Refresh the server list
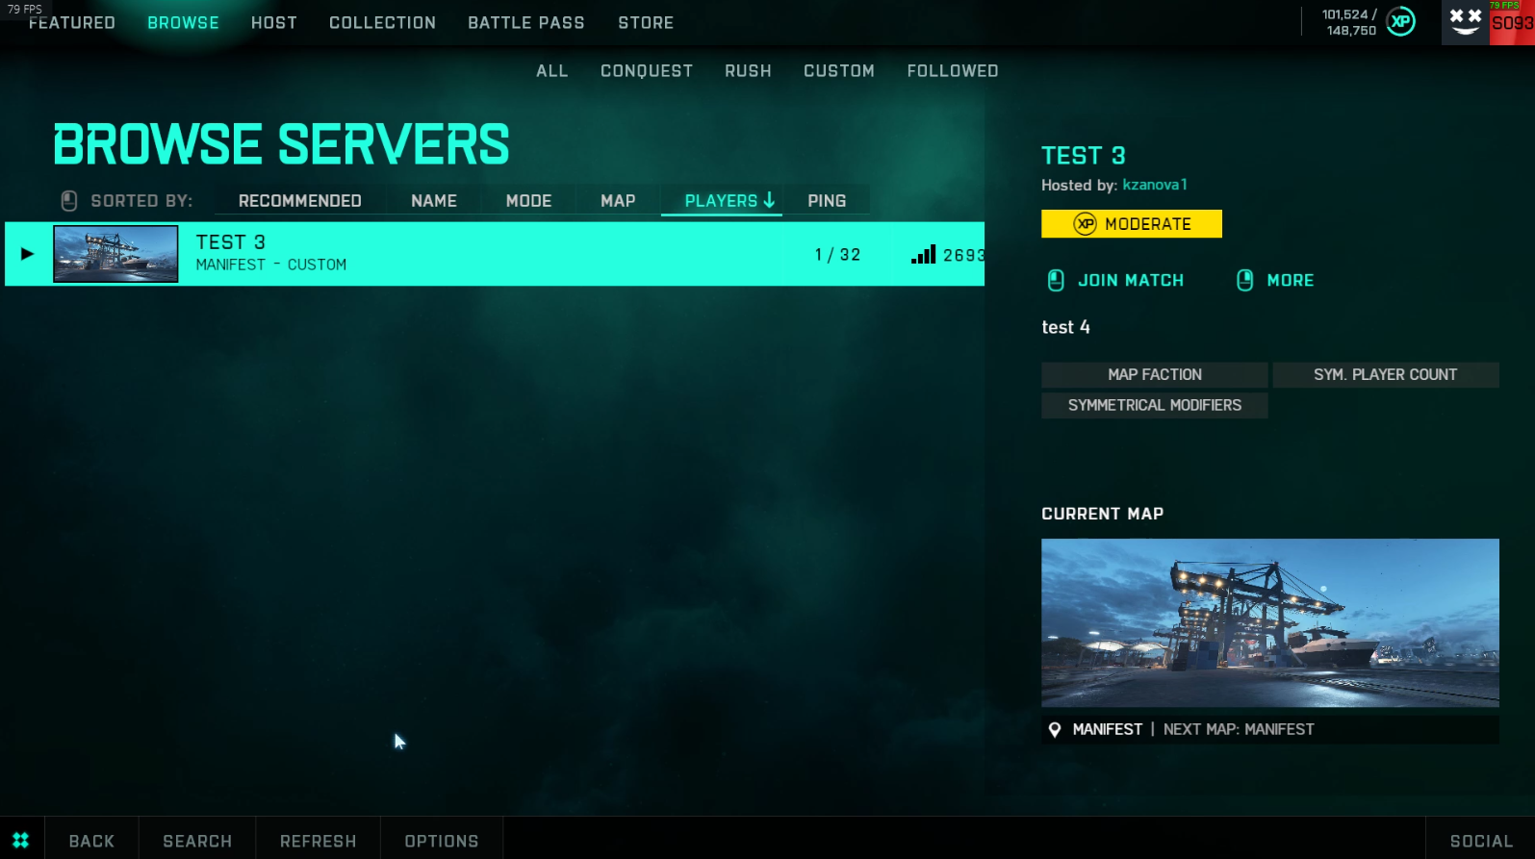The image size is (1535, 859). [x=318, y=841]
